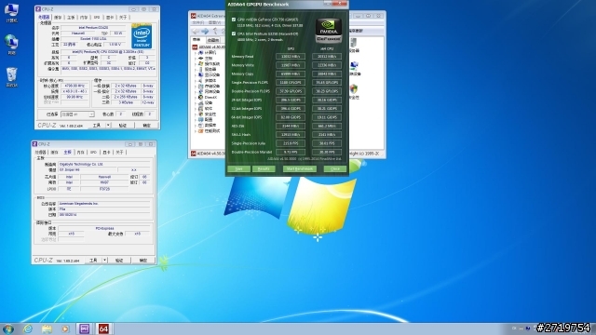The height and width of the screenshot is (335, 596).
Task: Expand the 显示设备 tree node arrow
Action: point(196,74)
